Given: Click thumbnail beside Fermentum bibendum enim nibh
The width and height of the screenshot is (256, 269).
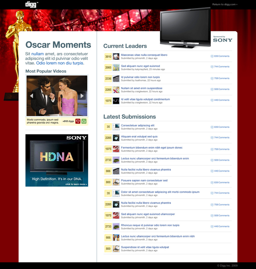Looking at the screenshot, I should coord(116,149).
